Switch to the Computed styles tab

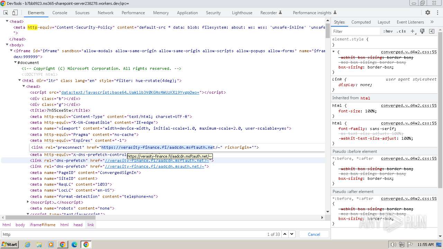pos(361,22)
